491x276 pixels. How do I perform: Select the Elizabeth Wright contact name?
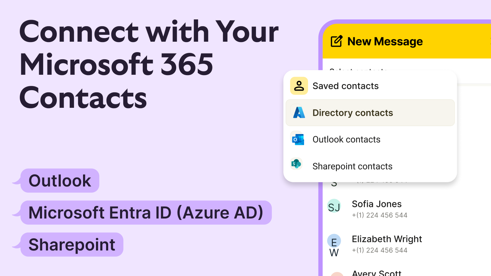(387, 239)
